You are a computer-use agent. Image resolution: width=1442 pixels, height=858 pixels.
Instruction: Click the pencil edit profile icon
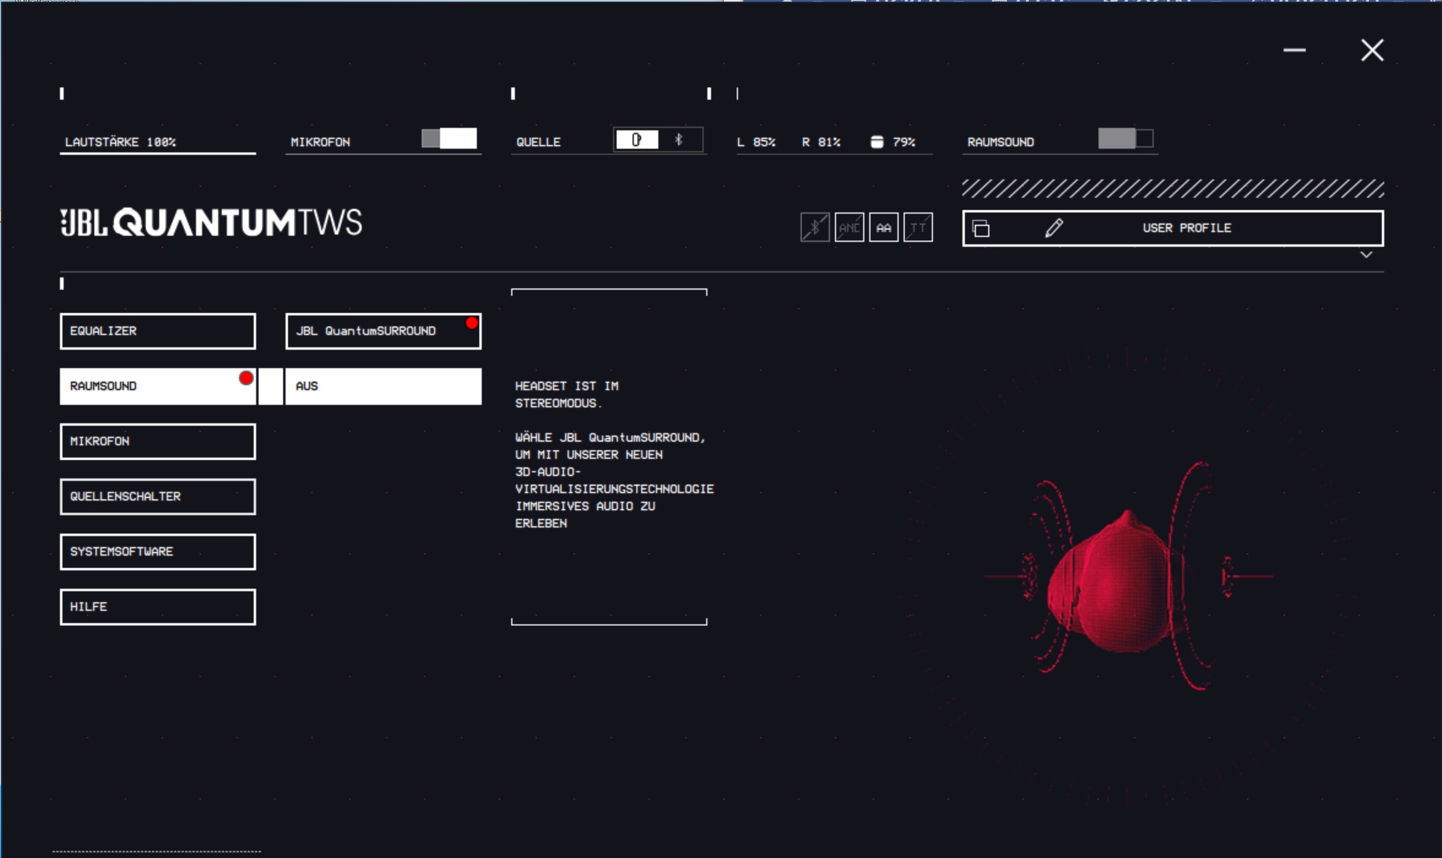tap(1053, 228)
